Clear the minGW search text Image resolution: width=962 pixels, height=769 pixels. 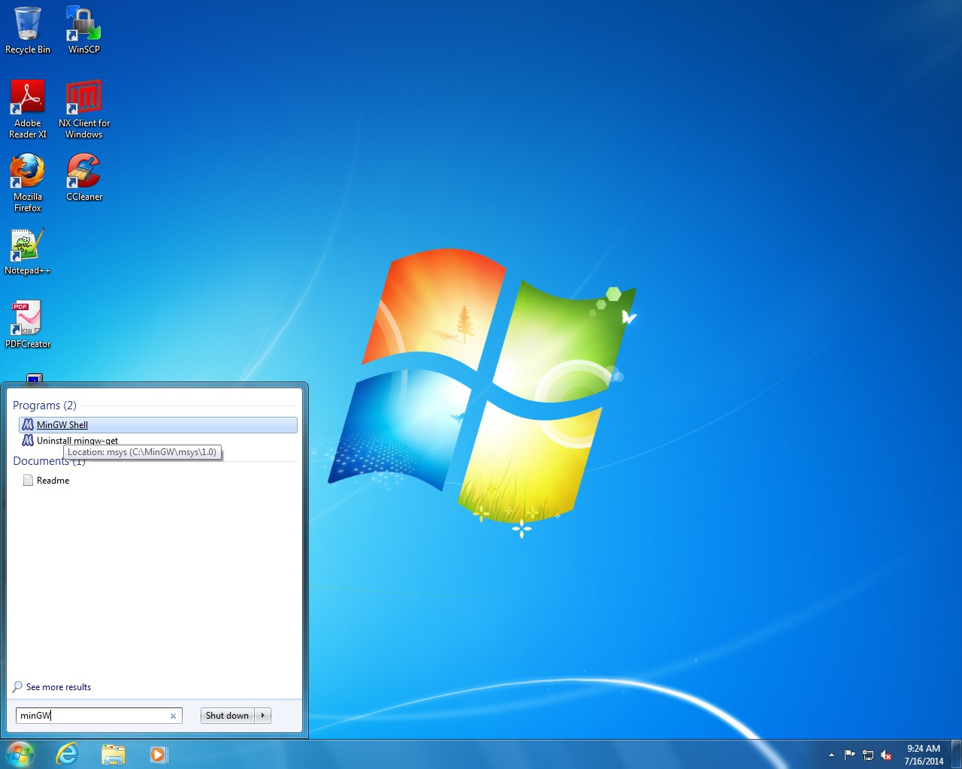click(x=173, y=715)
